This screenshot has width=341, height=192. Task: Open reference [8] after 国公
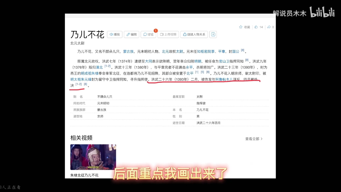click(x=243, y=50)
